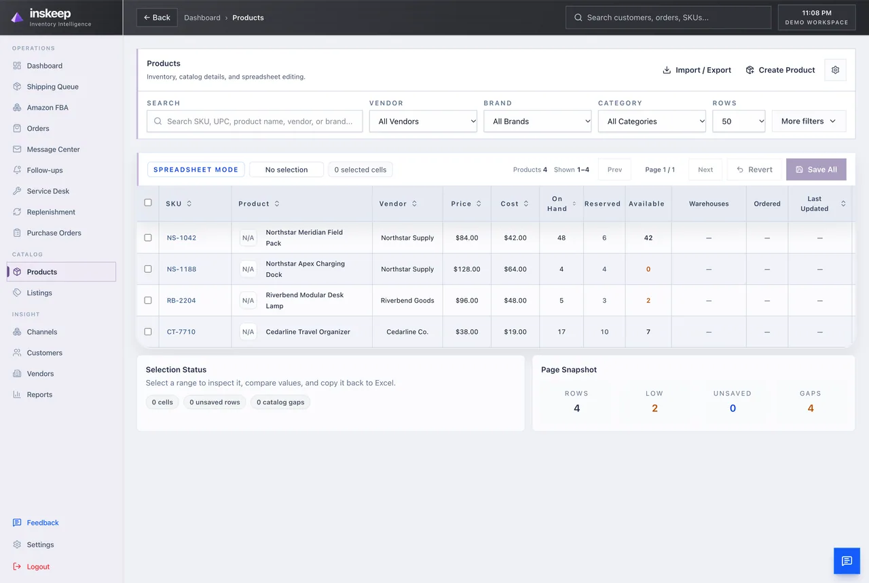This screenshot has width=869, height=583.
Task: Click the Reports chart icon
Action: [x=17, y=395]
